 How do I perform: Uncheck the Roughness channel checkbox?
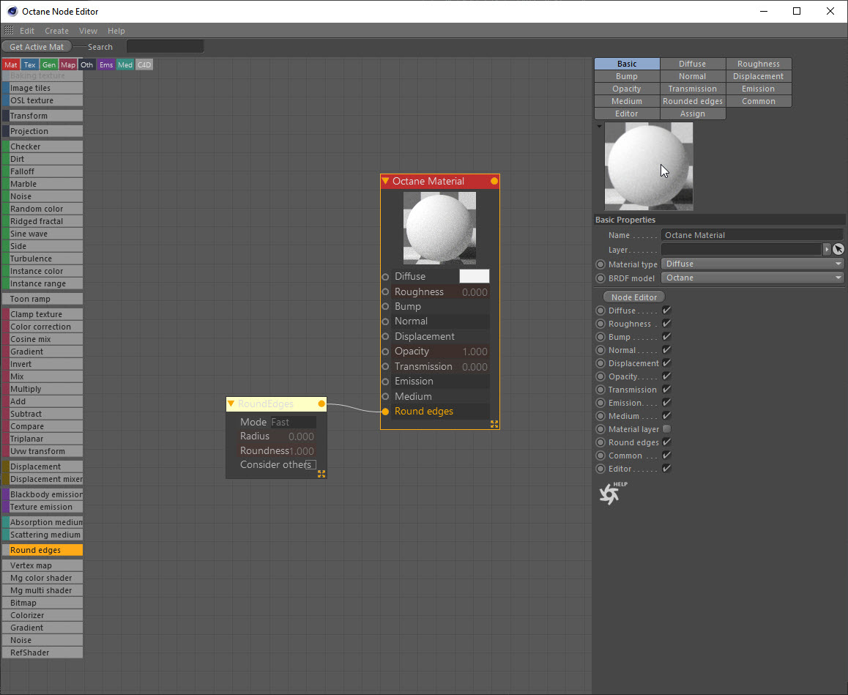click(x=666, y=324)
